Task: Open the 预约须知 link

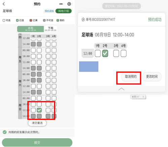Action: point(49,11)
